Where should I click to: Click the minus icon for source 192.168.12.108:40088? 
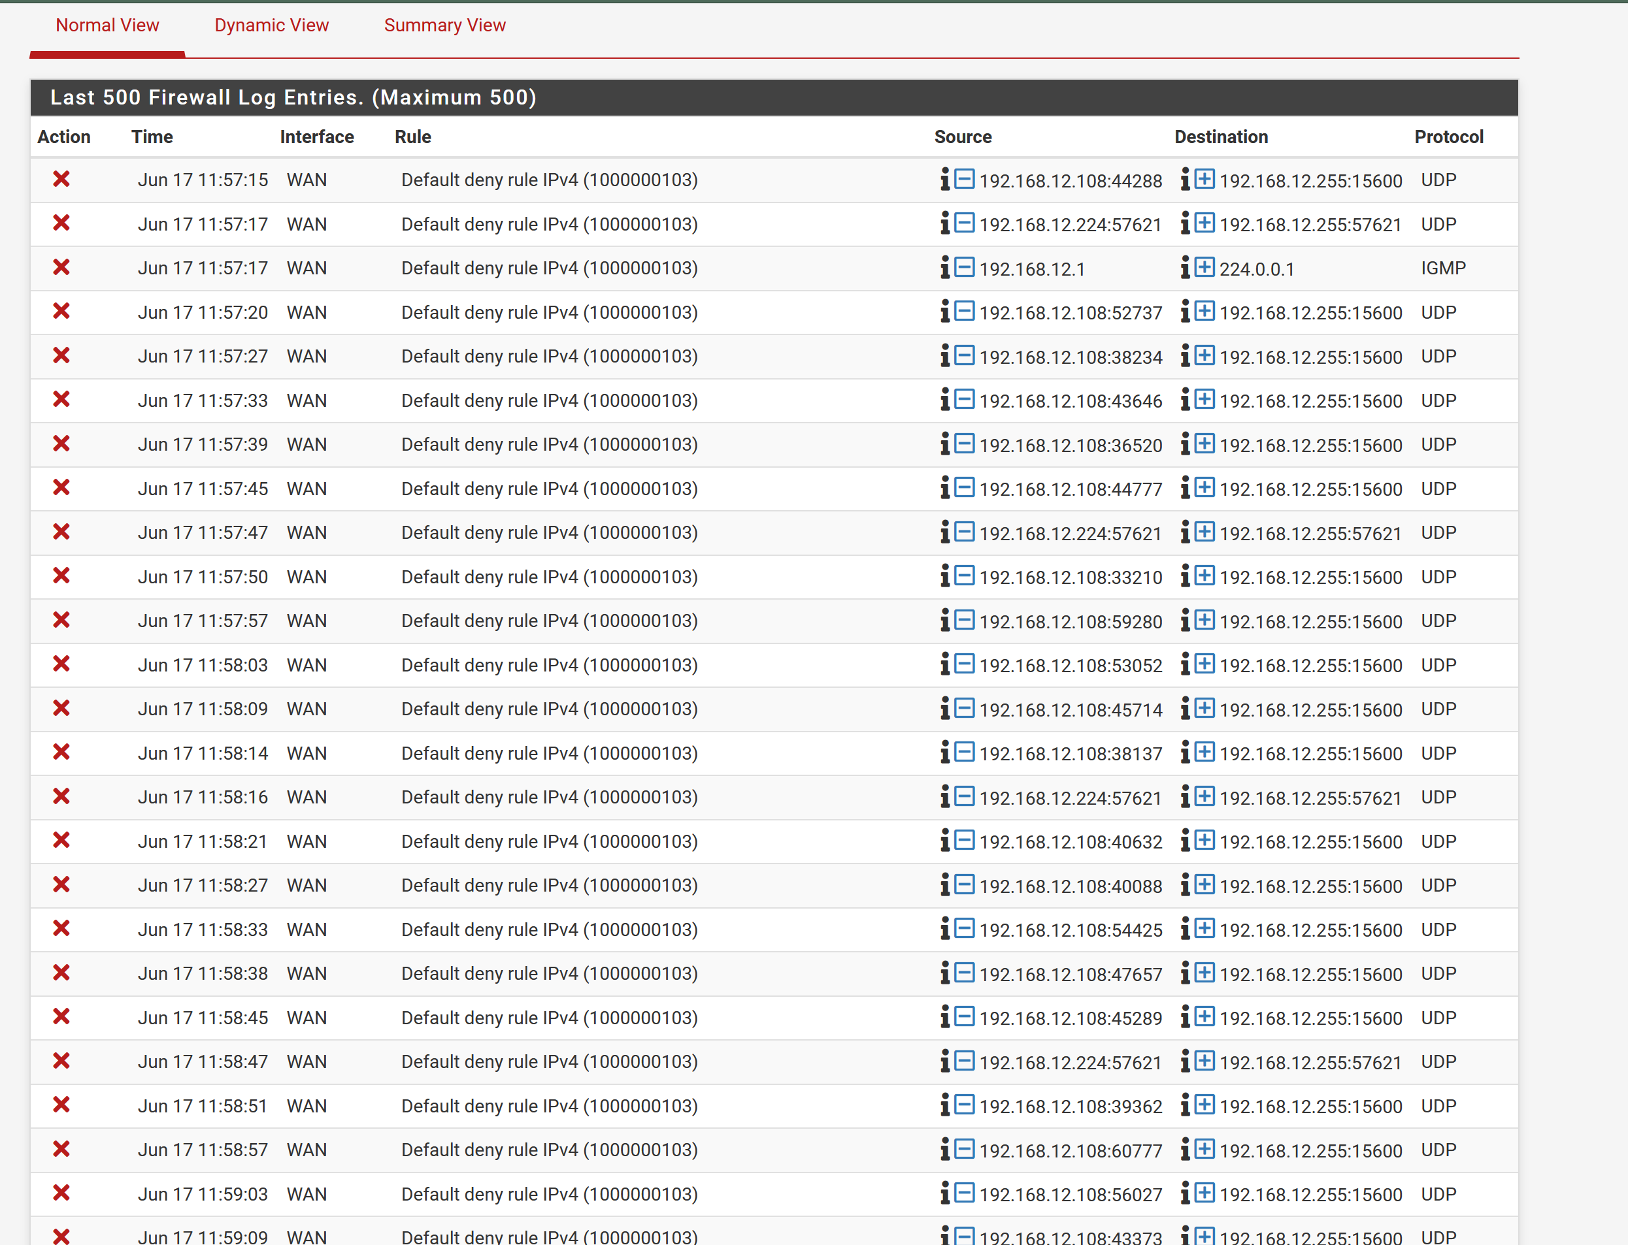coord(964,885)
